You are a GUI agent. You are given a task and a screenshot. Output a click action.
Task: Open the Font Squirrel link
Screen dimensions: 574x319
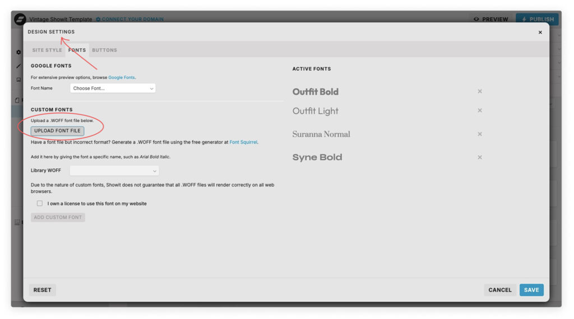[x=243, y=142]
